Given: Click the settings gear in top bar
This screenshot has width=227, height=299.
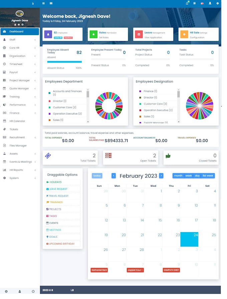Looking at the screenshot, I should pyautogui.click(x=217, y=3).
